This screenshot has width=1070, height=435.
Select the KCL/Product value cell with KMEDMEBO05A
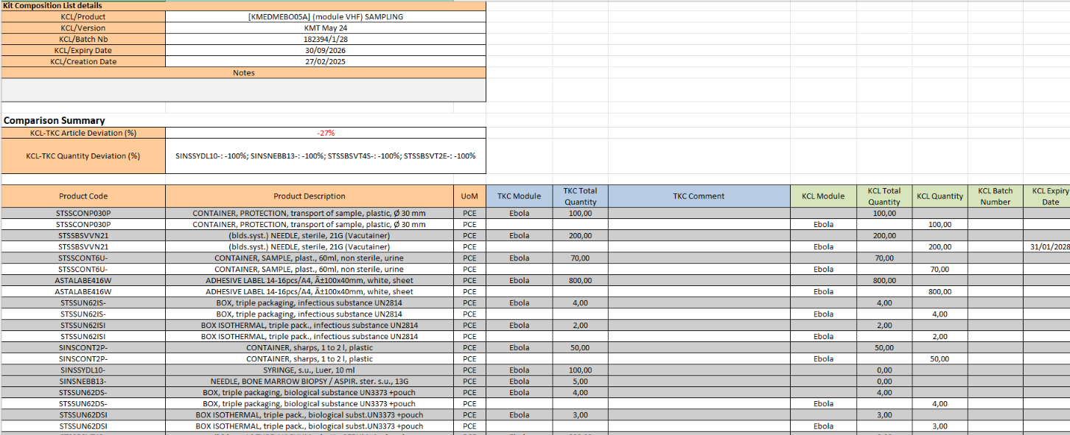pyautogui.click(x=326, y=17)
